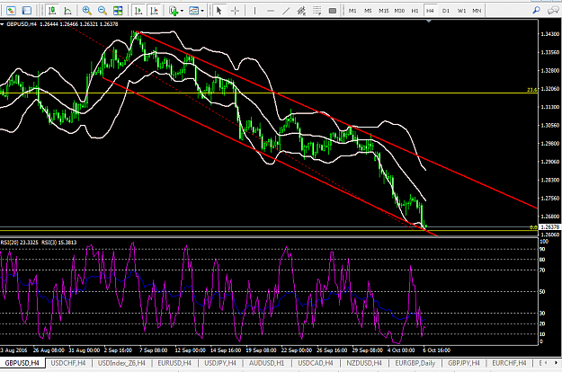Viewport: 562px width, 372px height.
Task: Toggle chart shift from right edge
Action: point(154,11)
